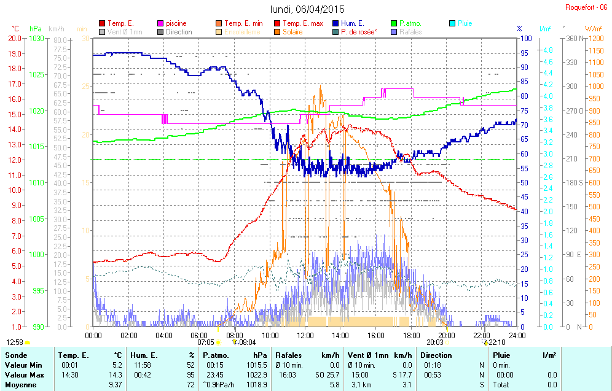Click the direction time 00:53
This screenshot has height=391, width=612.
(433, 375)
